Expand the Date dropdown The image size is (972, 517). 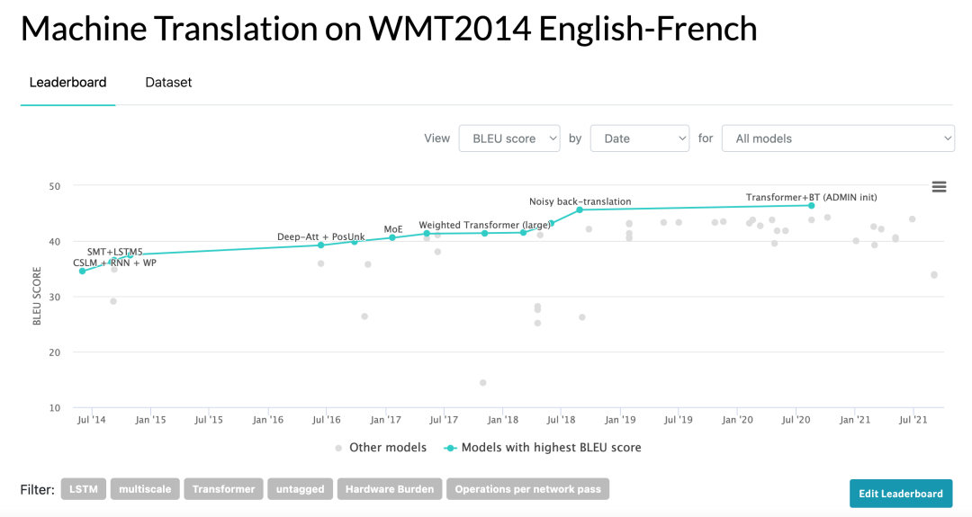point(639,138)
